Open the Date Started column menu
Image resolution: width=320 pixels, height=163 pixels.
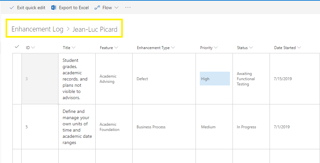pos(287,48)
